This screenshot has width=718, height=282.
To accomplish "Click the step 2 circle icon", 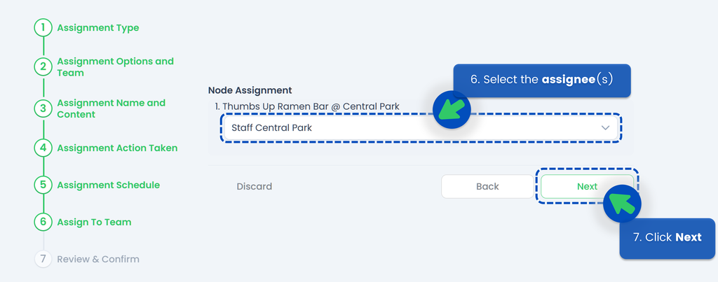I will [x=43, y=67].
